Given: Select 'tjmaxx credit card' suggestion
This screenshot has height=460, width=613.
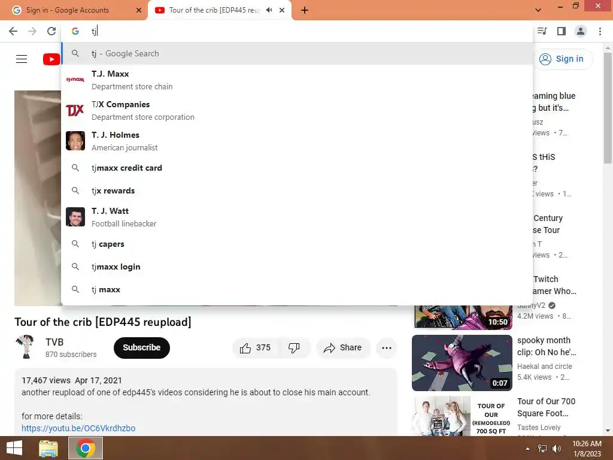Looking at the screenshot, I should coord(297,168).
